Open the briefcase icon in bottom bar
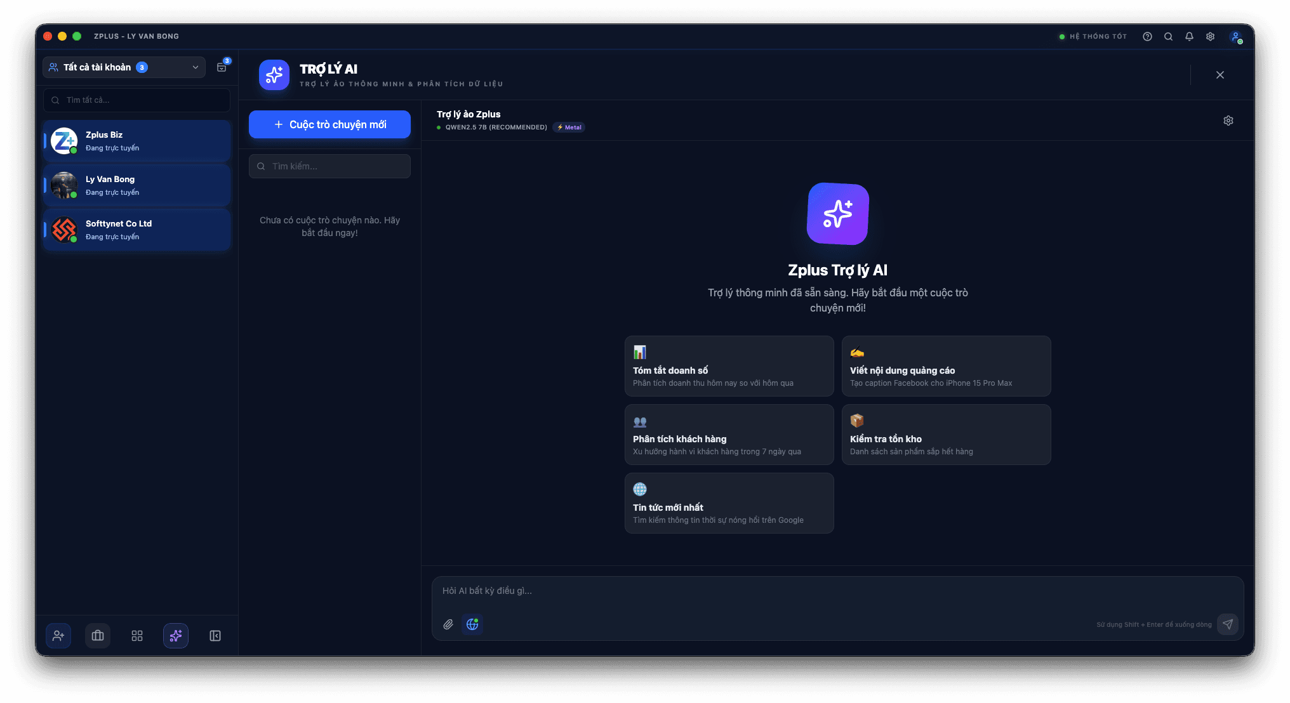1290x703 pixels. pyautogui.click(x=98, y=636)
